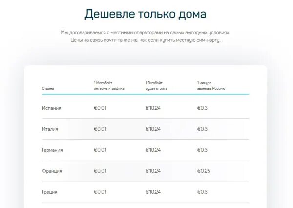Screen dimensions: 293x208
Task: Click Spain's €0.3 call-to-Russia price
Action: point(202,108)
